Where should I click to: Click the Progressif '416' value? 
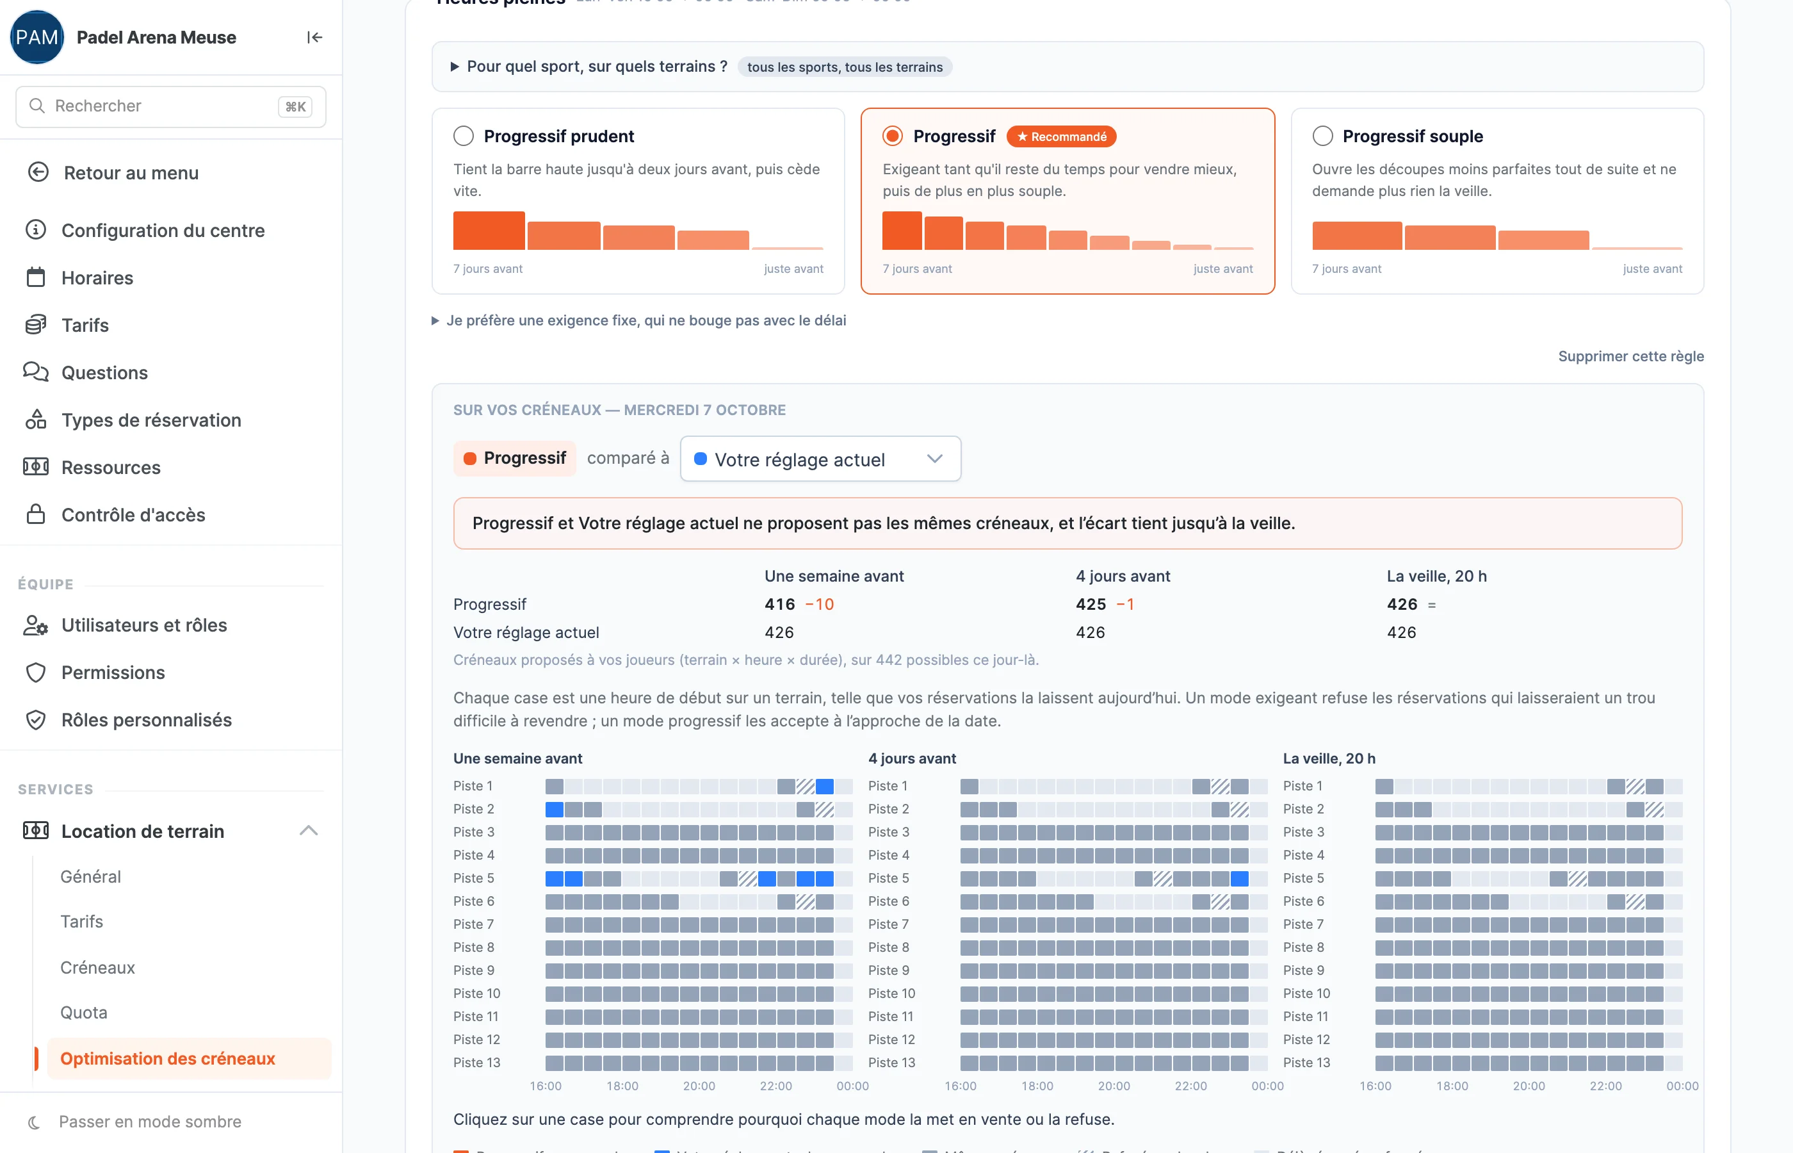point(780,604)
